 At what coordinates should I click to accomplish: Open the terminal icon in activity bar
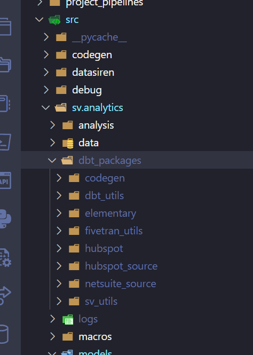point(5,142)
